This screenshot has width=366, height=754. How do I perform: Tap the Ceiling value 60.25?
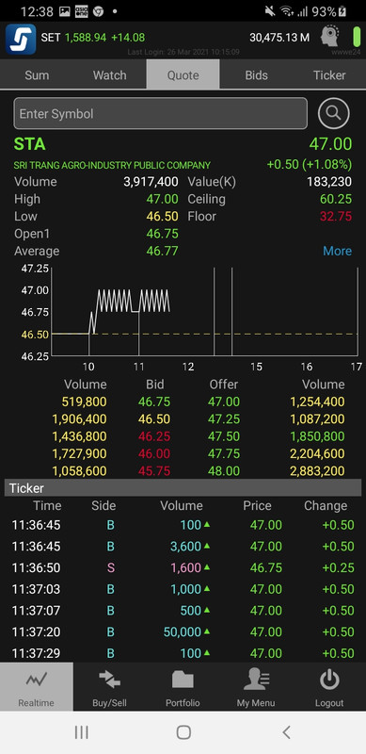(x=336, y=199)
